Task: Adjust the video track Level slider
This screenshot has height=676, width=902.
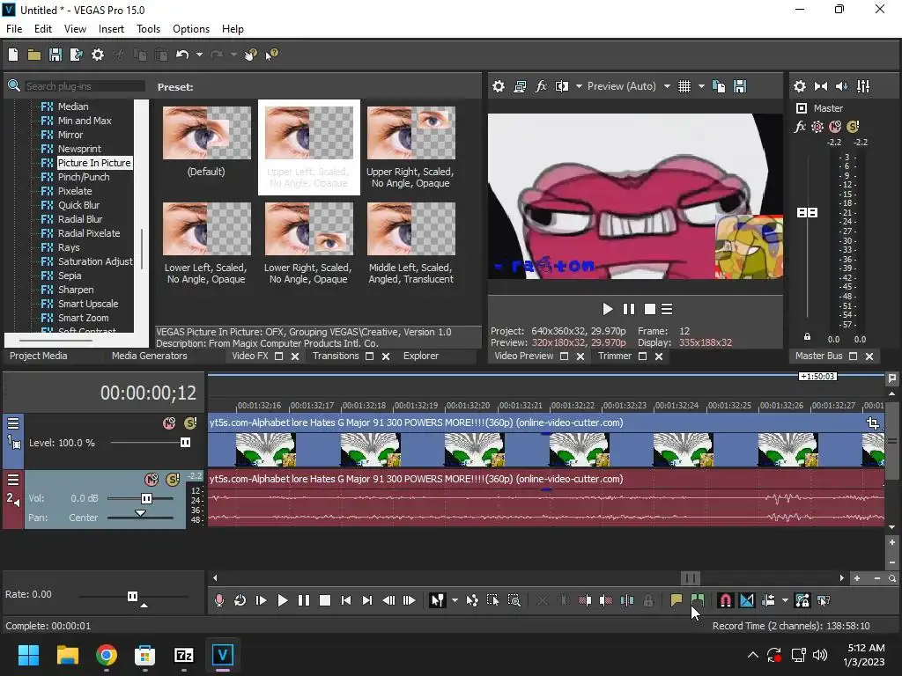Action: tap(185, 443)
